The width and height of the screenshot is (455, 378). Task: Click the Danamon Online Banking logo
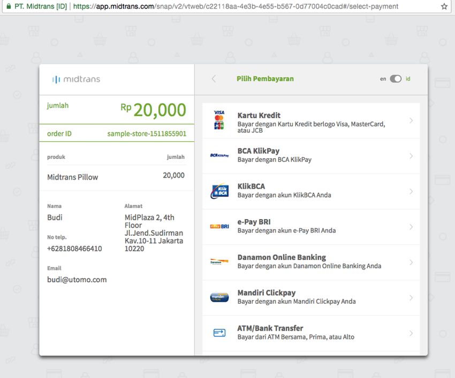219,262
